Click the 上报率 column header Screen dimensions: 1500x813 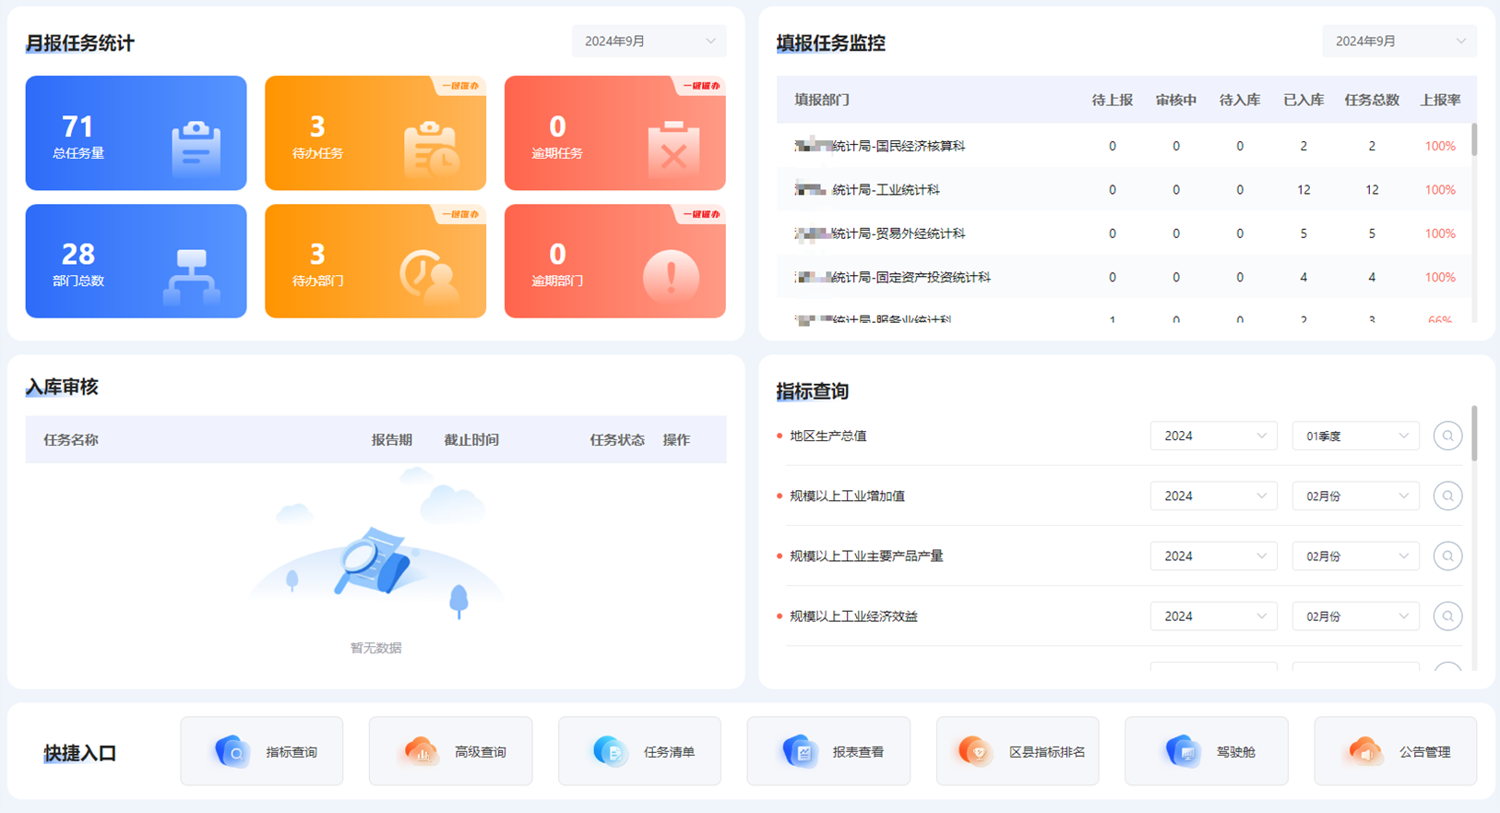[1440, 100]
